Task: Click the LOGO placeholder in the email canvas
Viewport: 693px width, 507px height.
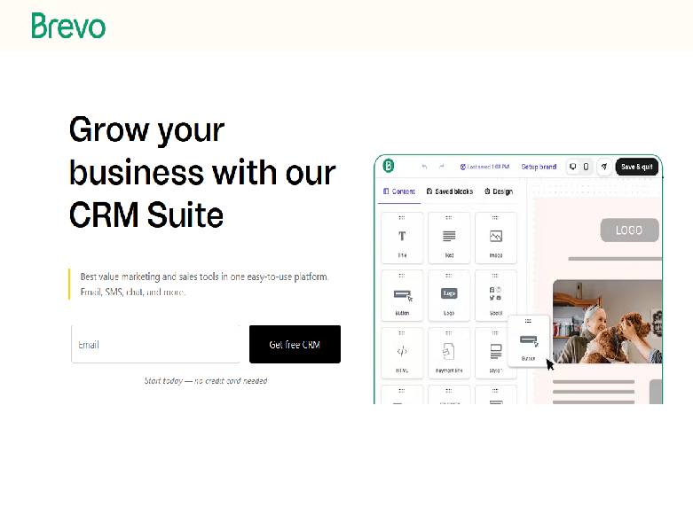Action: (629, 230)
